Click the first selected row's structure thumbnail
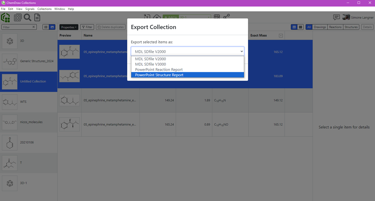The height and width of the screenshot is (201, 375). tap(70, 52)
